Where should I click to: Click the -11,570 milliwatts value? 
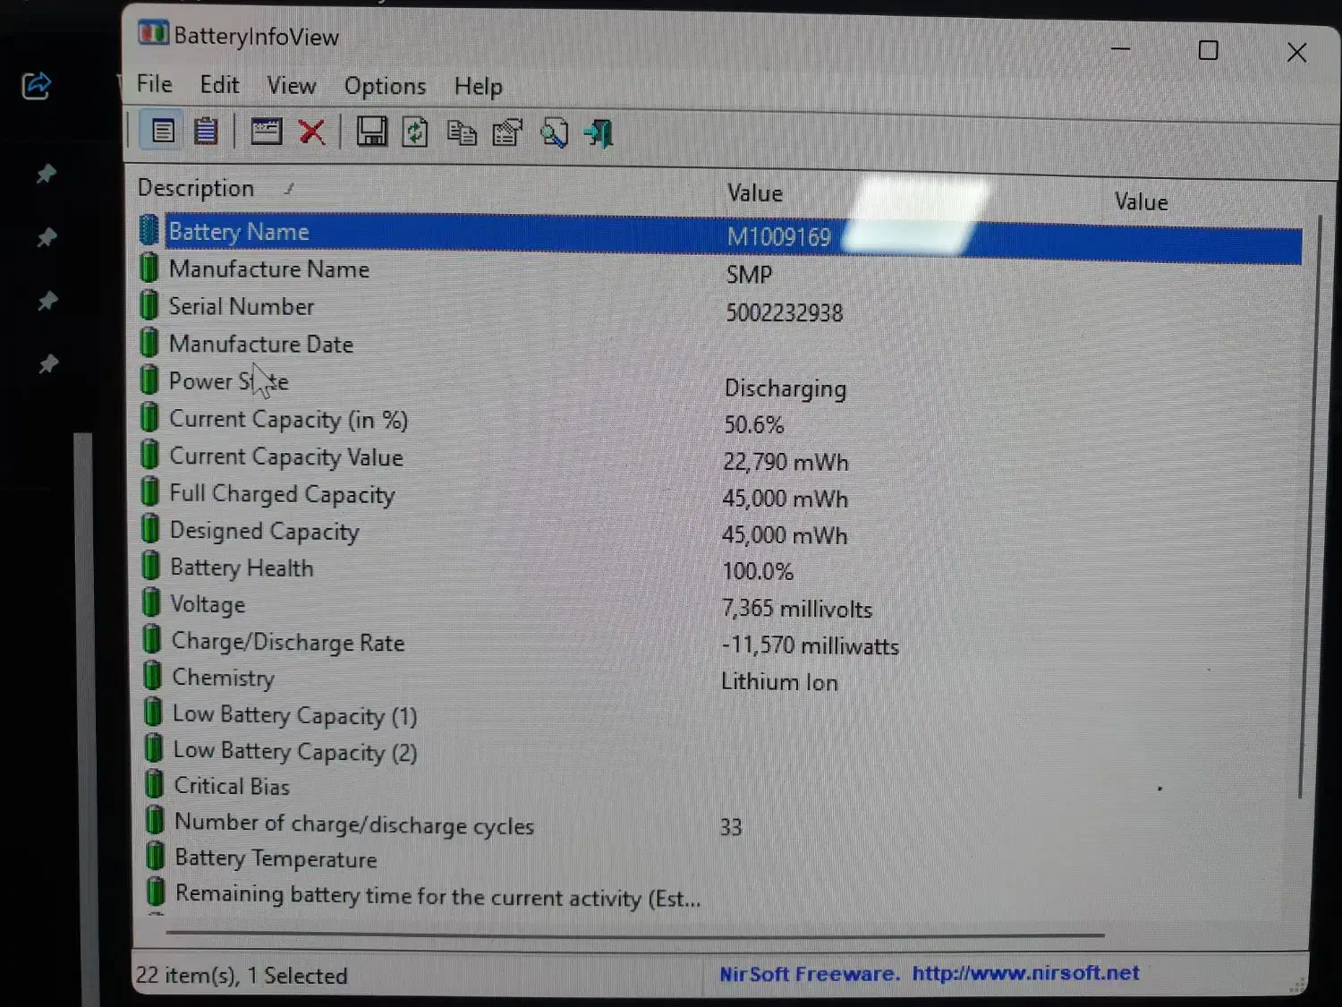(810, 645)
